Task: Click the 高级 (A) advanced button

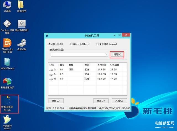Action: pyautogui.click(x=56, y=101)
